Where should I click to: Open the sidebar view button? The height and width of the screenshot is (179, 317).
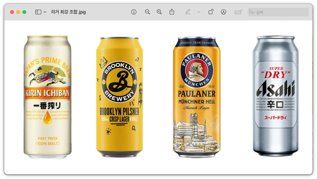pos(38,12)
